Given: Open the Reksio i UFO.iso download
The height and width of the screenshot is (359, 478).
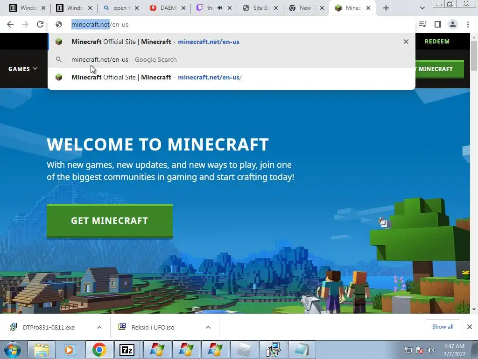Looking at the screenshot, I should click(153, 327).
